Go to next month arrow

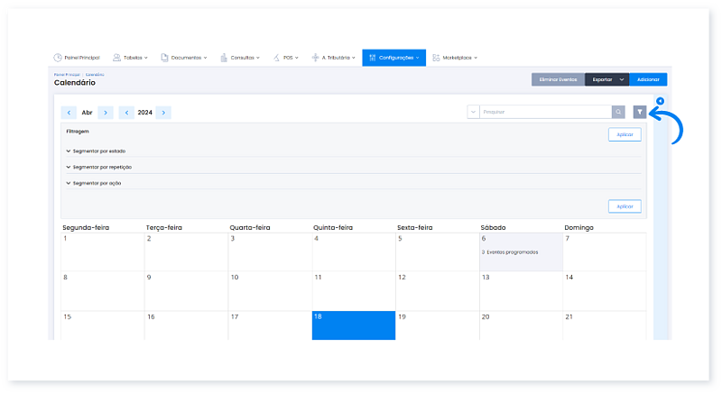click(106, 113)
